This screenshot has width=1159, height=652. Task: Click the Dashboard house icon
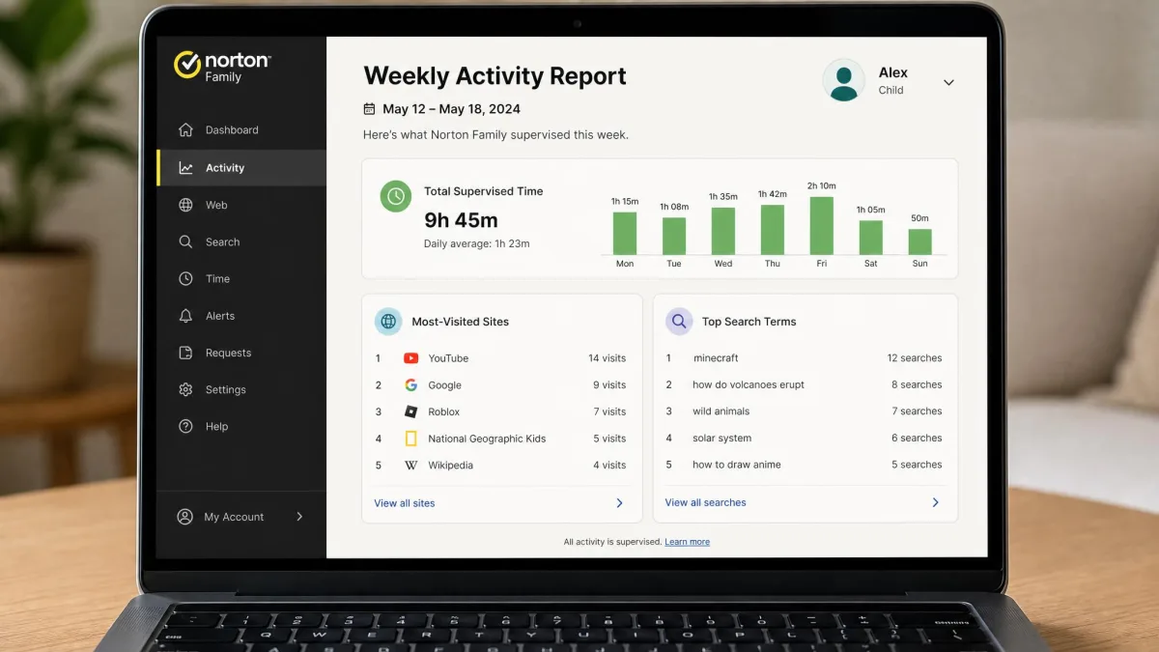click(x=186, y=129)
